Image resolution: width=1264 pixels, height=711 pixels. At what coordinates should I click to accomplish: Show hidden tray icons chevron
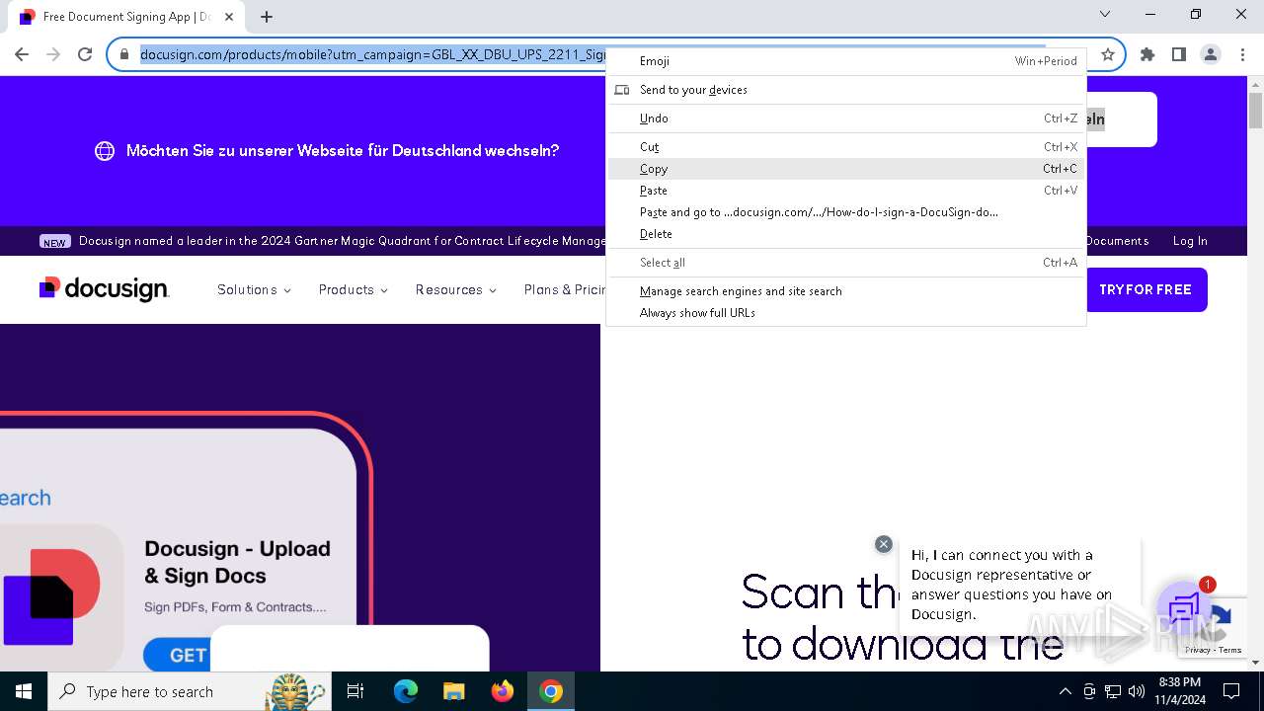tap(1065, 691)
